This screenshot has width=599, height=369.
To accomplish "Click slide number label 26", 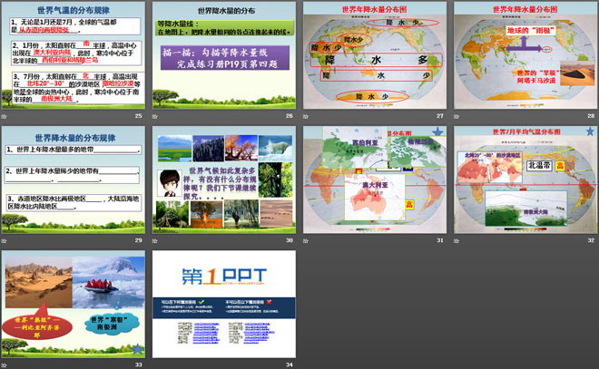I will (290, 116).
